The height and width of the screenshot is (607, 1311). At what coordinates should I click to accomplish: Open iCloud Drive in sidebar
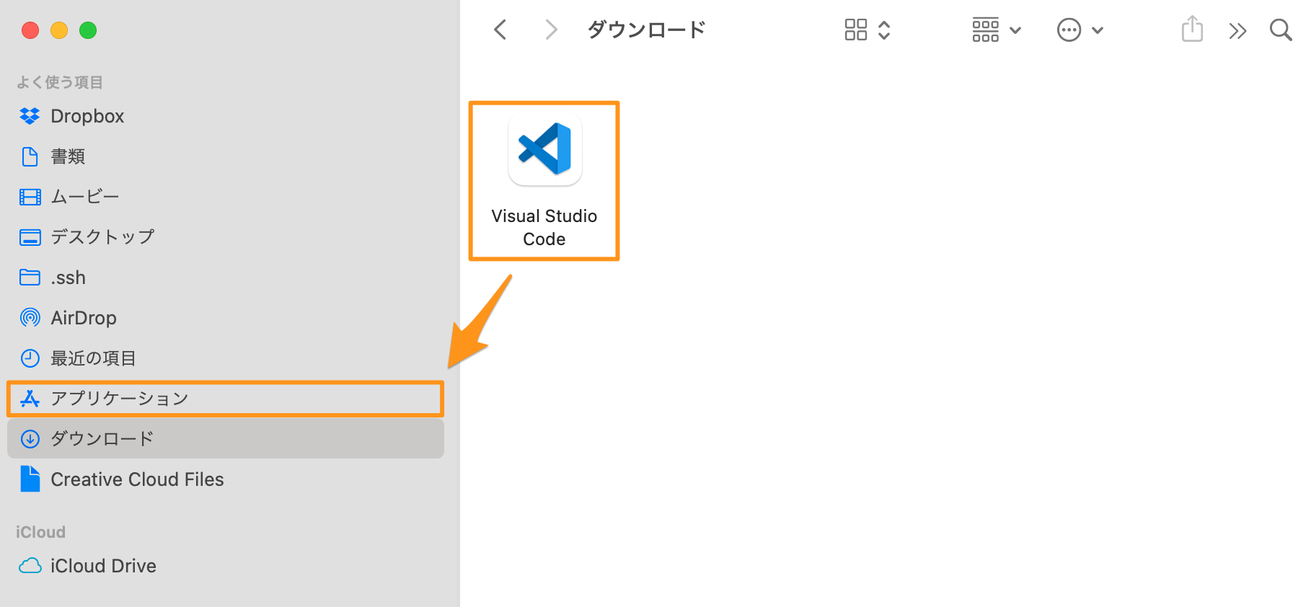pos(103,566)
